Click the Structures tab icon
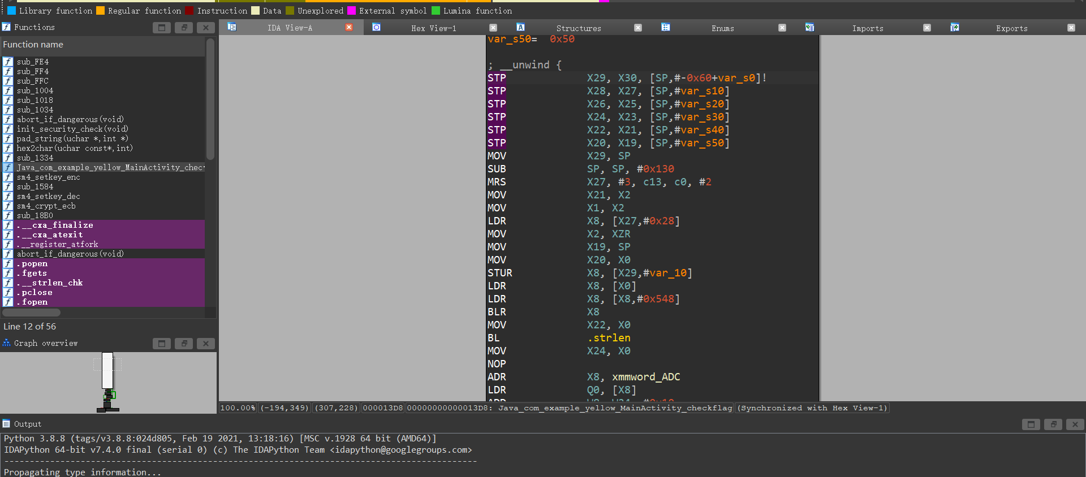1086x477 pixels. point(520,27)
